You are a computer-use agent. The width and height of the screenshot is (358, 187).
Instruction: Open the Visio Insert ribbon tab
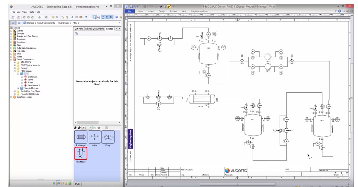click(x=151, y=11)
